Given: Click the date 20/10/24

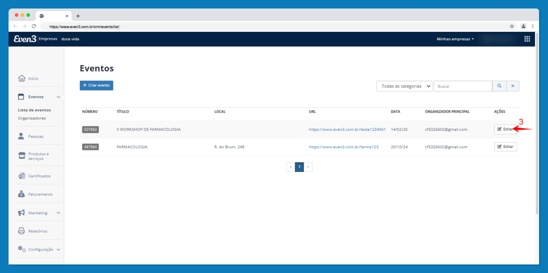Looking at the screenshot, I should (x=399, y=147).
